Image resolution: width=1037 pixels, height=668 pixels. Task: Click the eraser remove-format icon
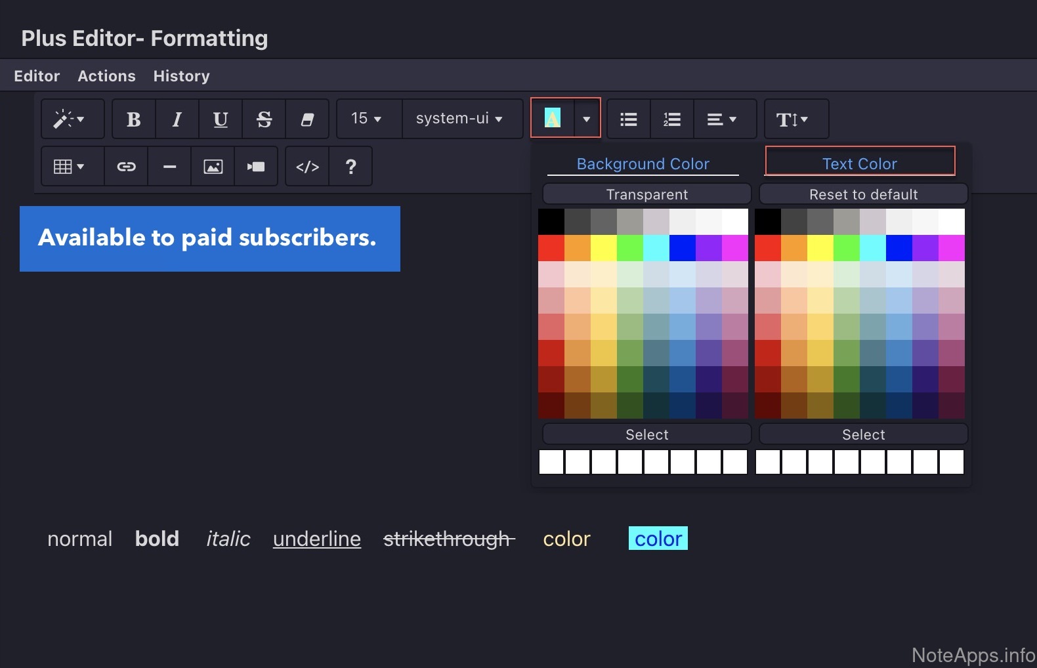[307, 119]
